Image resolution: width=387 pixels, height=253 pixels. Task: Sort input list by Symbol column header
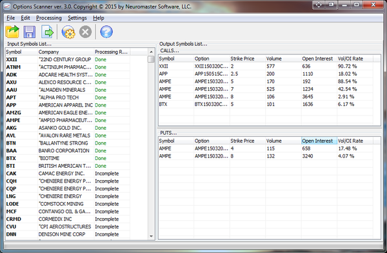point(21,52)
